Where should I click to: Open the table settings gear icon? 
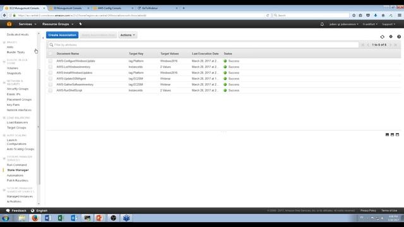point(391,37)
